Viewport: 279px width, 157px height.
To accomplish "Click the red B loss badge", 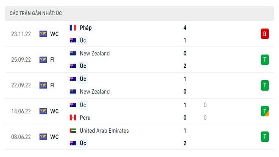I will 265,34.
